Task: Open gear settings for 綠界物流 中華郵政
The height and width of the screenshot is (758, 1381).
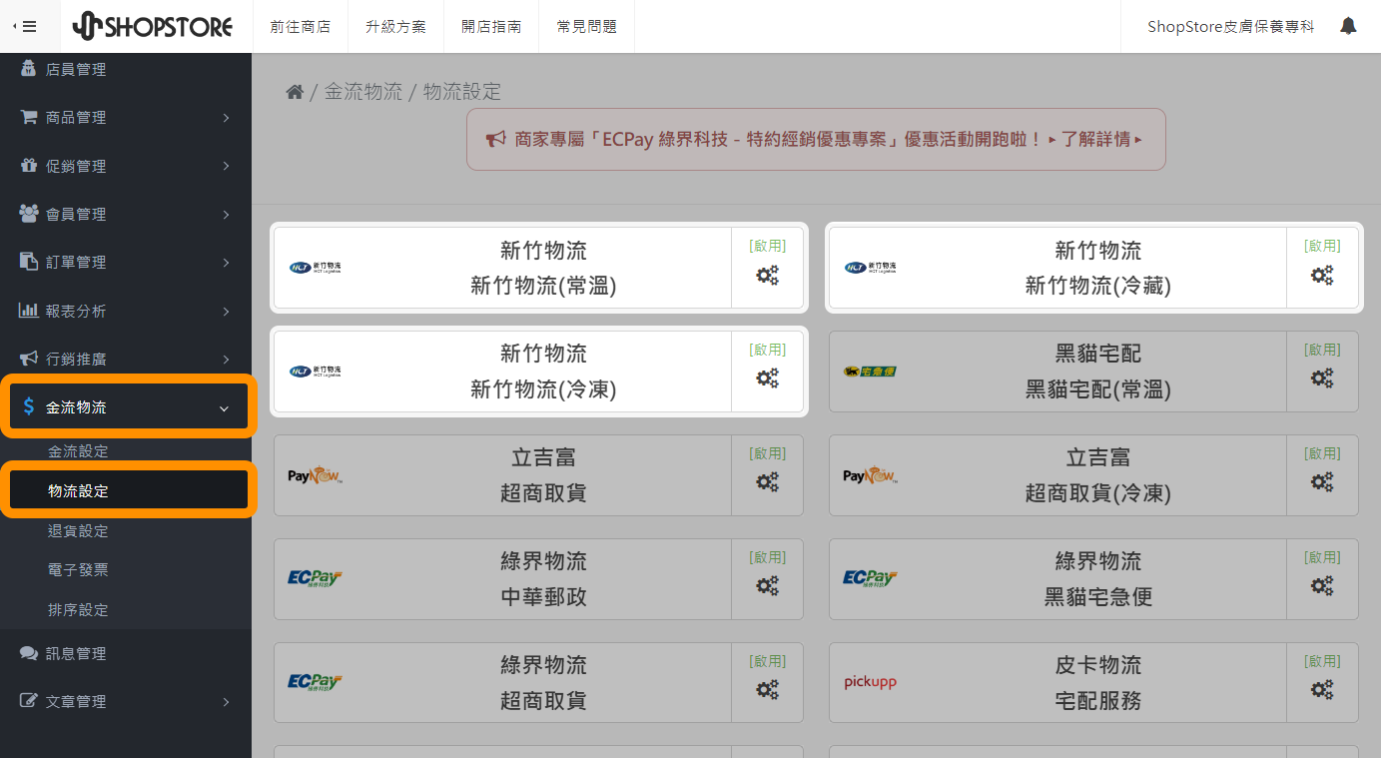Action: [767, 586]
